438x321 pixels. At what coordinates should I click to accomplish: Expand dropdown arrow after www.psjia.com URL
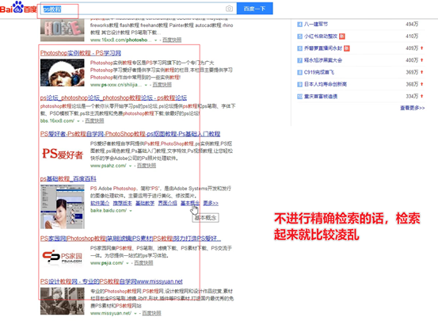(128, 263)
